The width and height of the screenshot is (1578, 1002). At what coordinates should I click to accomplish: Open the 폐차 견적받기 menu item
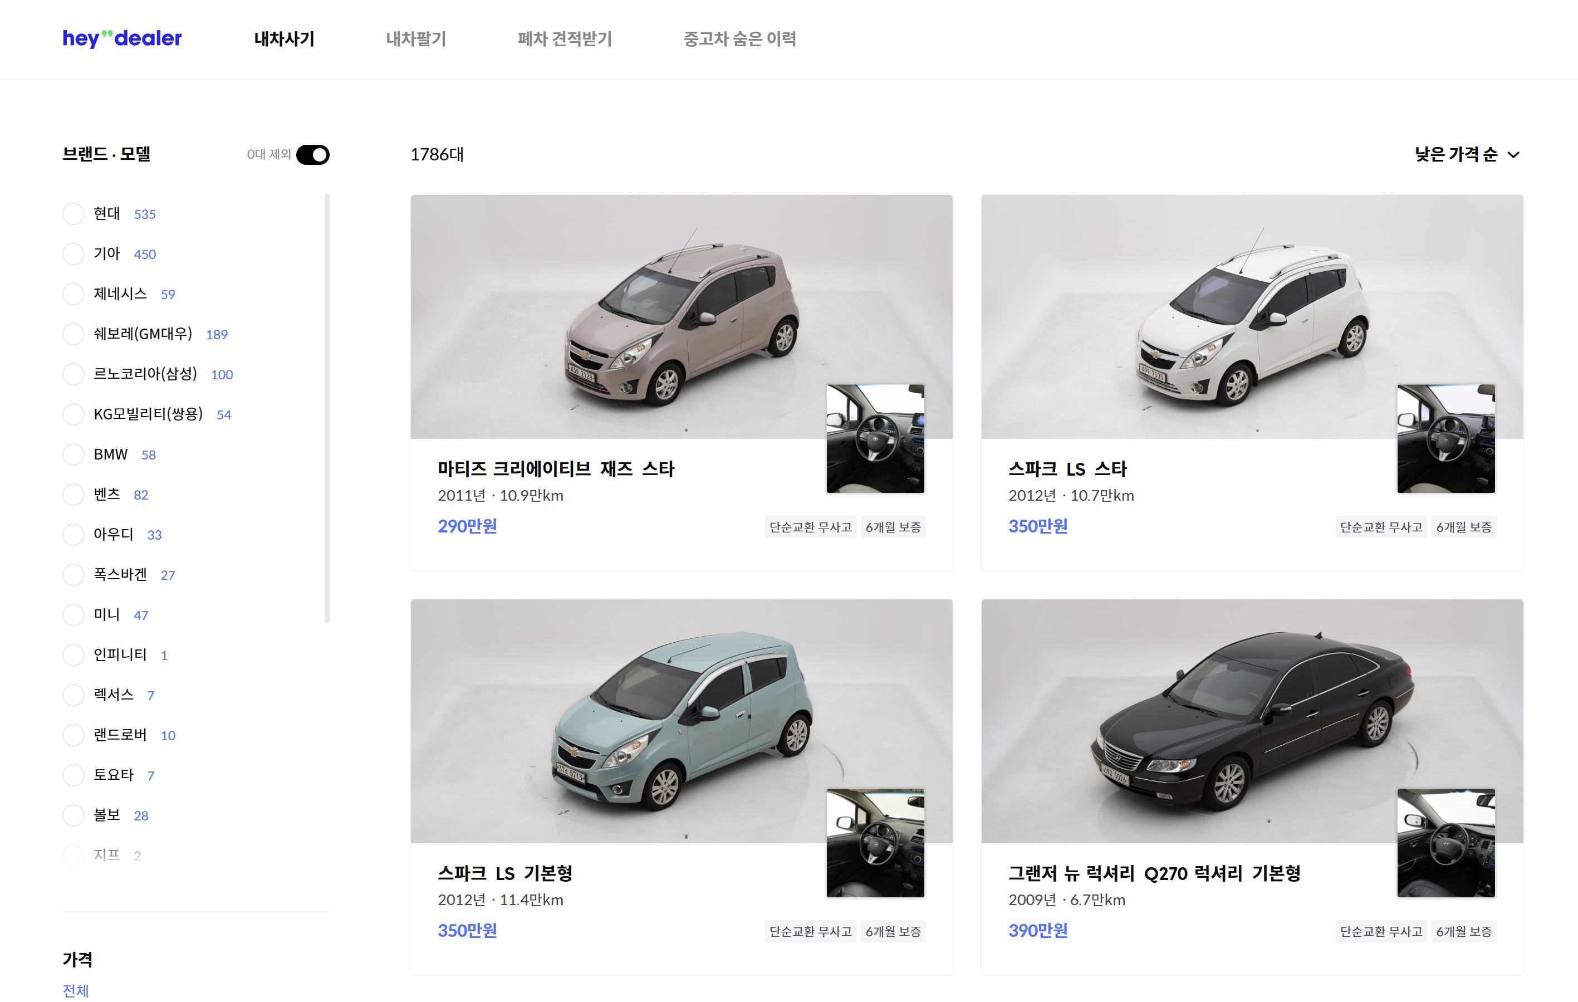[x=563, y=38]
